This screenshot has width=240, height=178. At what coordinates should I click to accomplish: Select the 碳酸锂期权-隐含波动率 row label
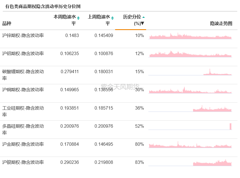pyautogui.click(x=23, y=75)
